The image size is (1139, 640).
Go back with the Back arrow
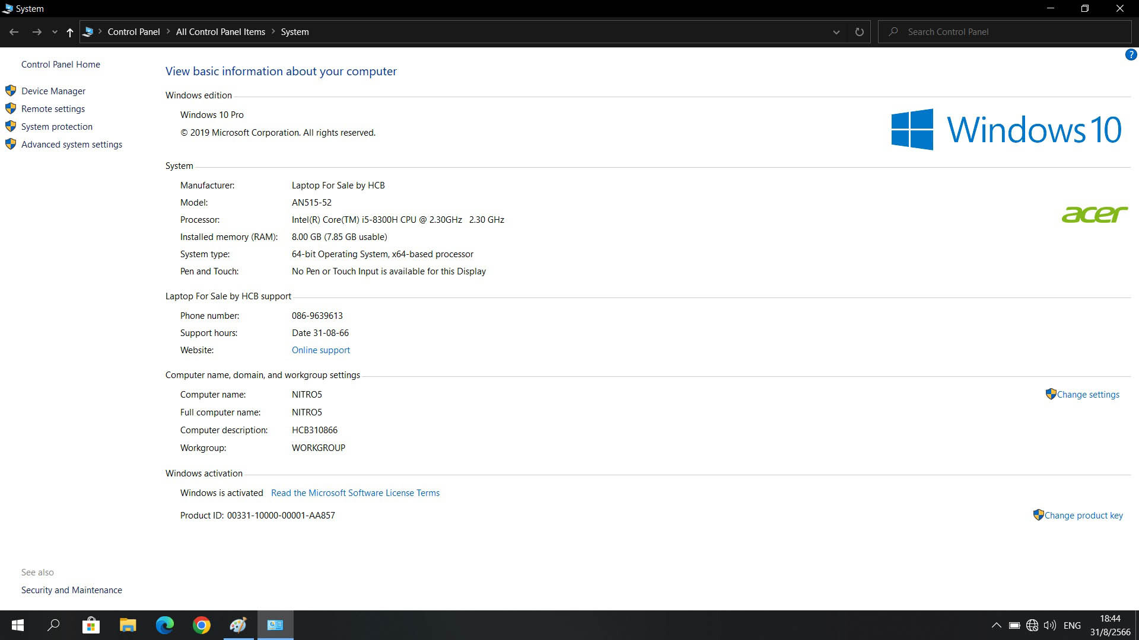(x=14, y=32)
